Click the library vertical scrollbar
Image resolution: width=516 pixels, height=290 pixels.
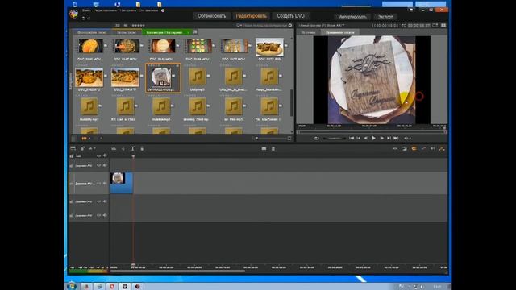click(292, 102)
